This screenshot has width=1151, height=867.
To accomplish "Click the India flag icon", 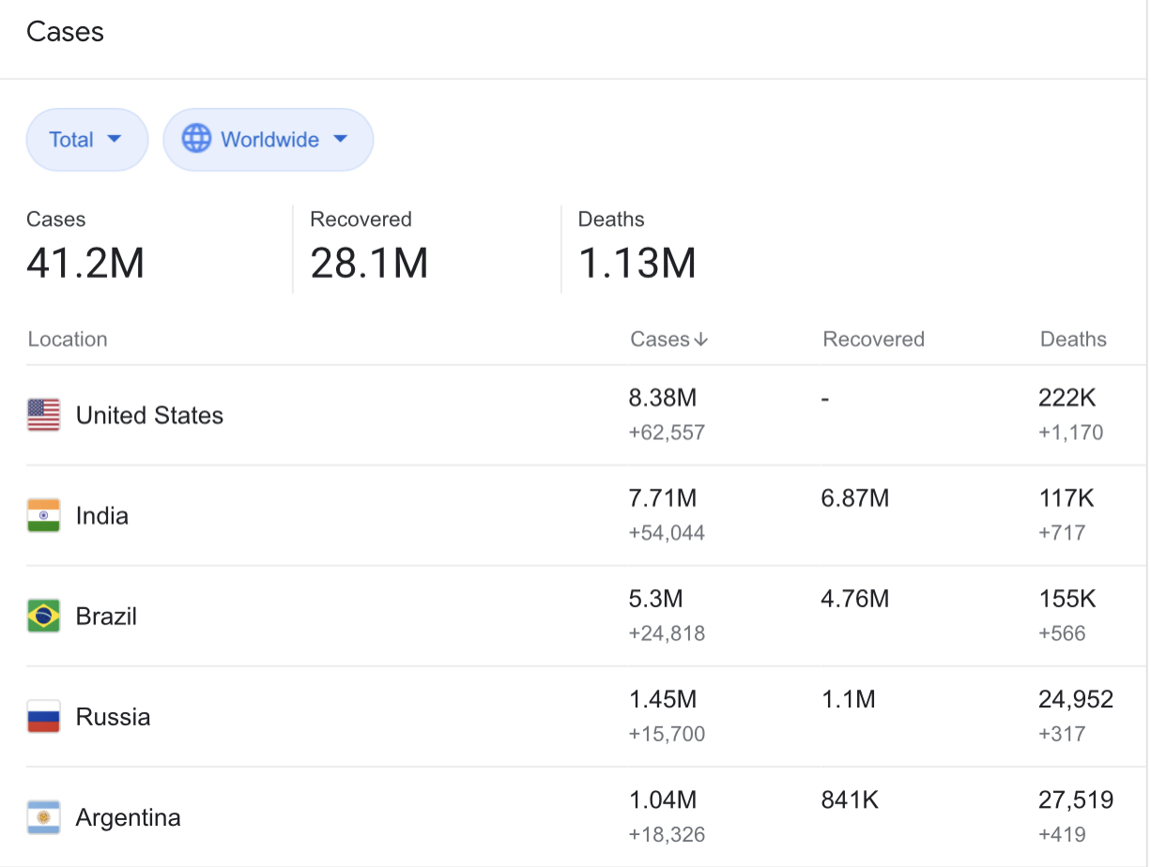I will coord(43,515).
